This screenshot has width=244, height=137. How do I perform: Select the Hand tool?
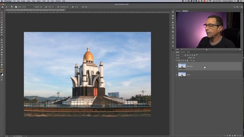[2, 65]
